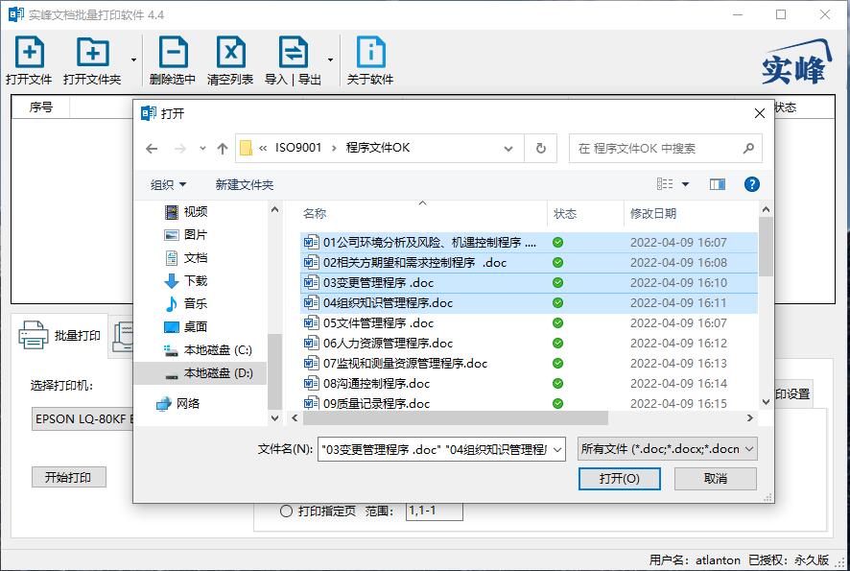Open the recent locations dropdown chevron

pyautogui.click(x=202, y=148)
